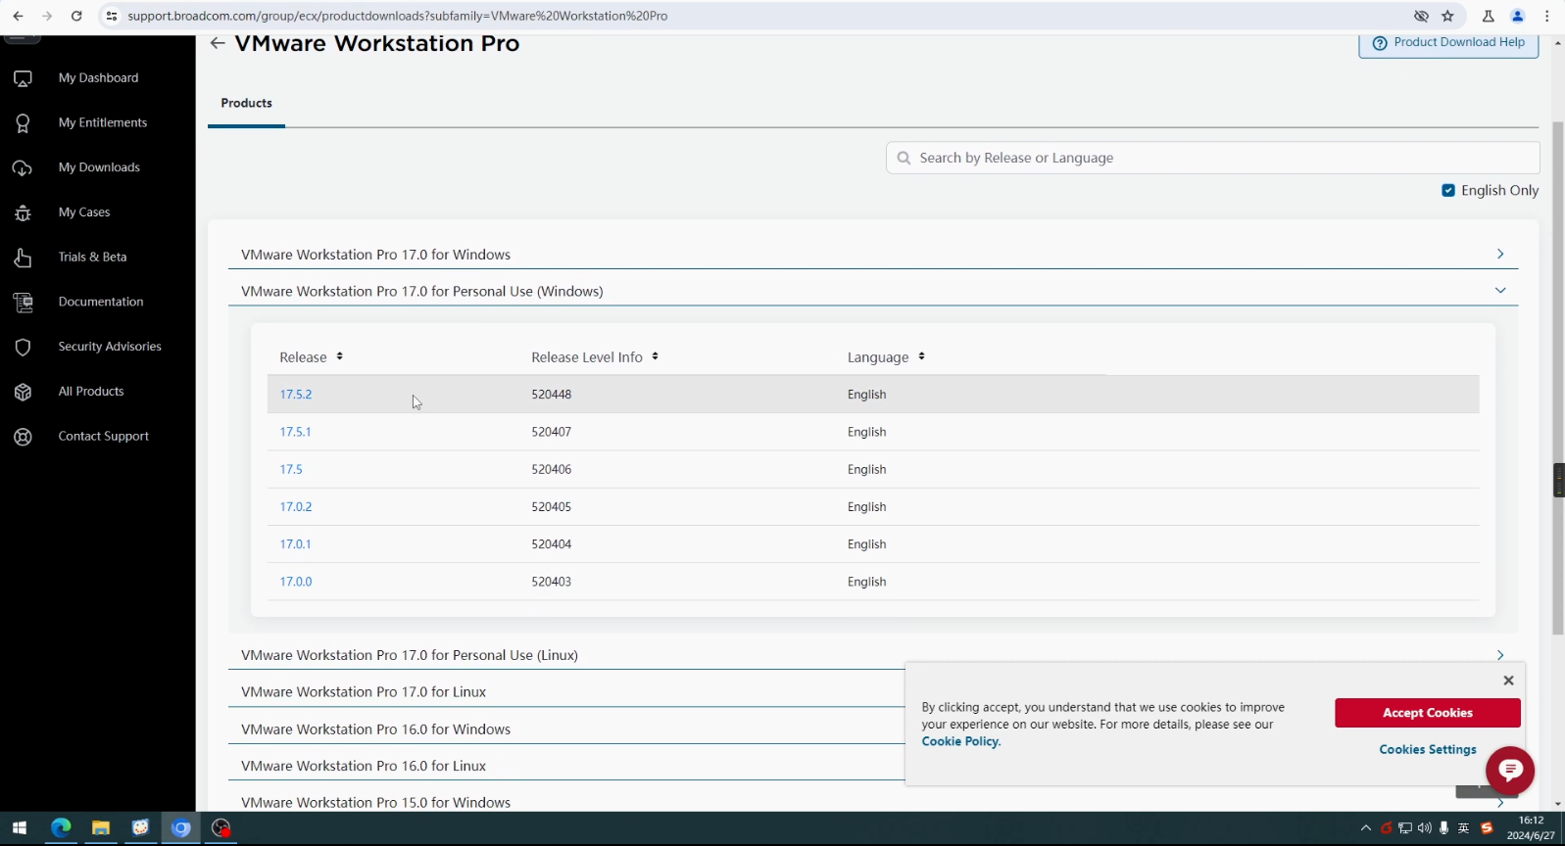Click the clock showing 16:12

tap(1531, 821)
